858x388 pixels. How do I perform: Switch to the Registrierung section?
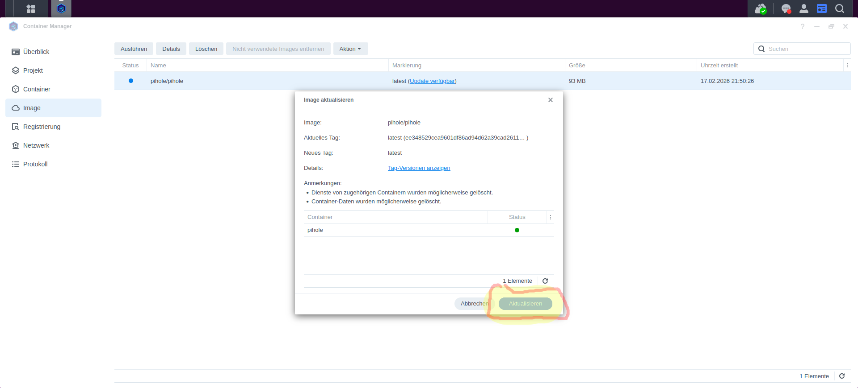(x=42, y=127)
